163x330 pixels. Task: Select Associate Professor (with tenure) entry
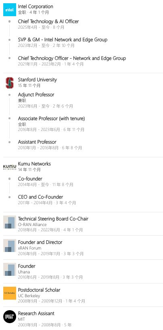coord(52,118)
